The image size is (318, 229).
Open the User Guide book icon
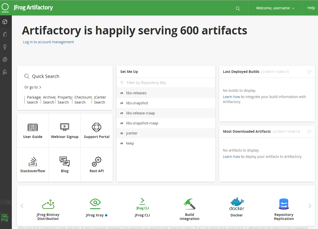33,127
